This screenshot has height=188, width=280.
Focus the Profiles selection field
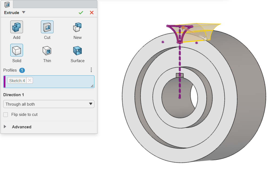pos(49,82)
